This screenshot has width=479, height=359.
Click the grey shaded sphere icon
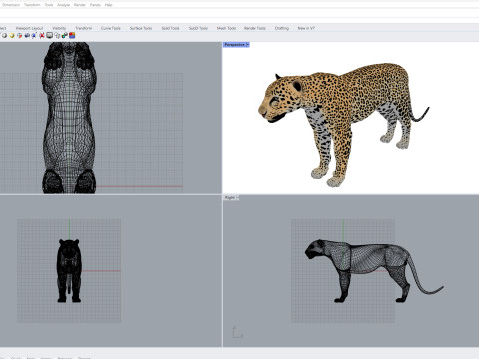tap(5, 35)
